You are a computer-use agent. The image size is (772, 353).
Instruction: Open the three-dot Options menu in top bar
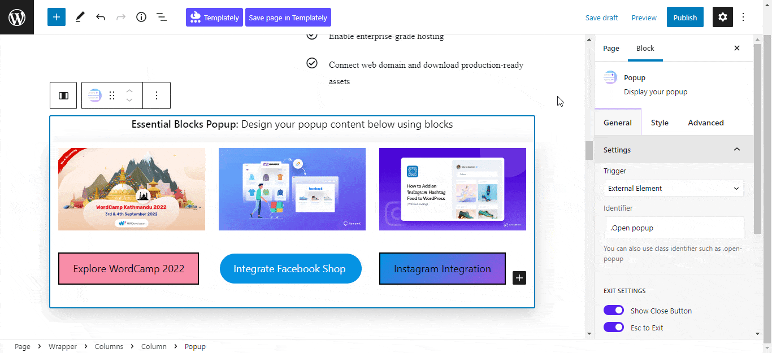coord(743,17)
